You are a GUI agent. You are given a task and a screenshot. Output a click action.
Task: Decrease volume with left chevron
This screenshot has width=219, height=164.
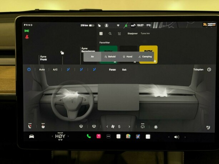coord(169,137)
